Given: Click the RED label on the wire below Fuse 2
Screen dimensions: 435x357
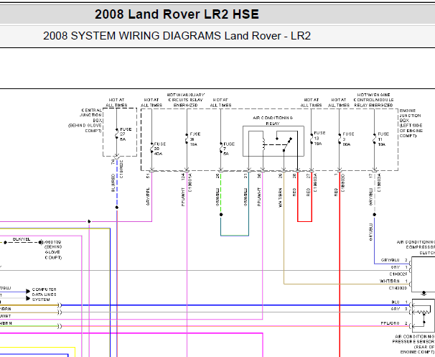Looking at the screenshot, I should pos(336,192).
